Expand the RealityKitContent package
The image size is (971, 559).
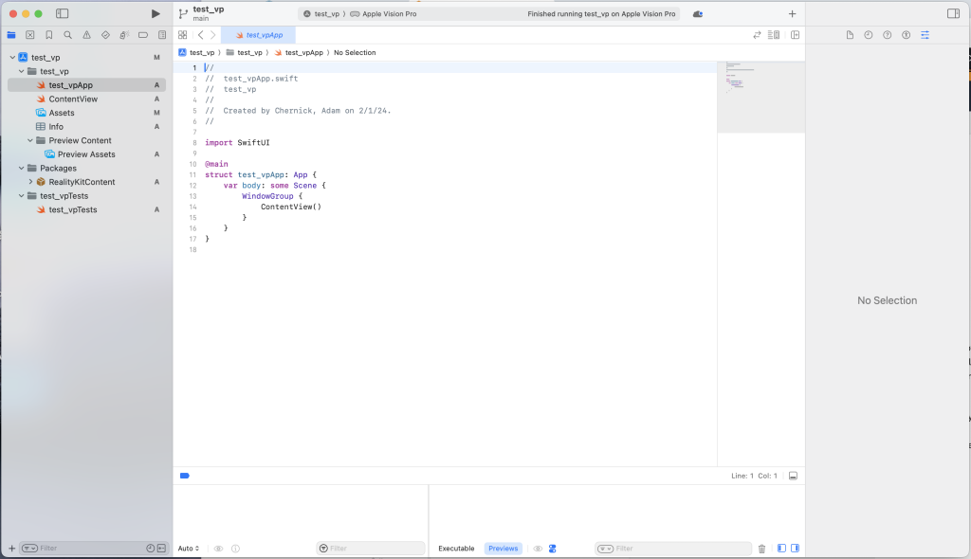point(30,182)
